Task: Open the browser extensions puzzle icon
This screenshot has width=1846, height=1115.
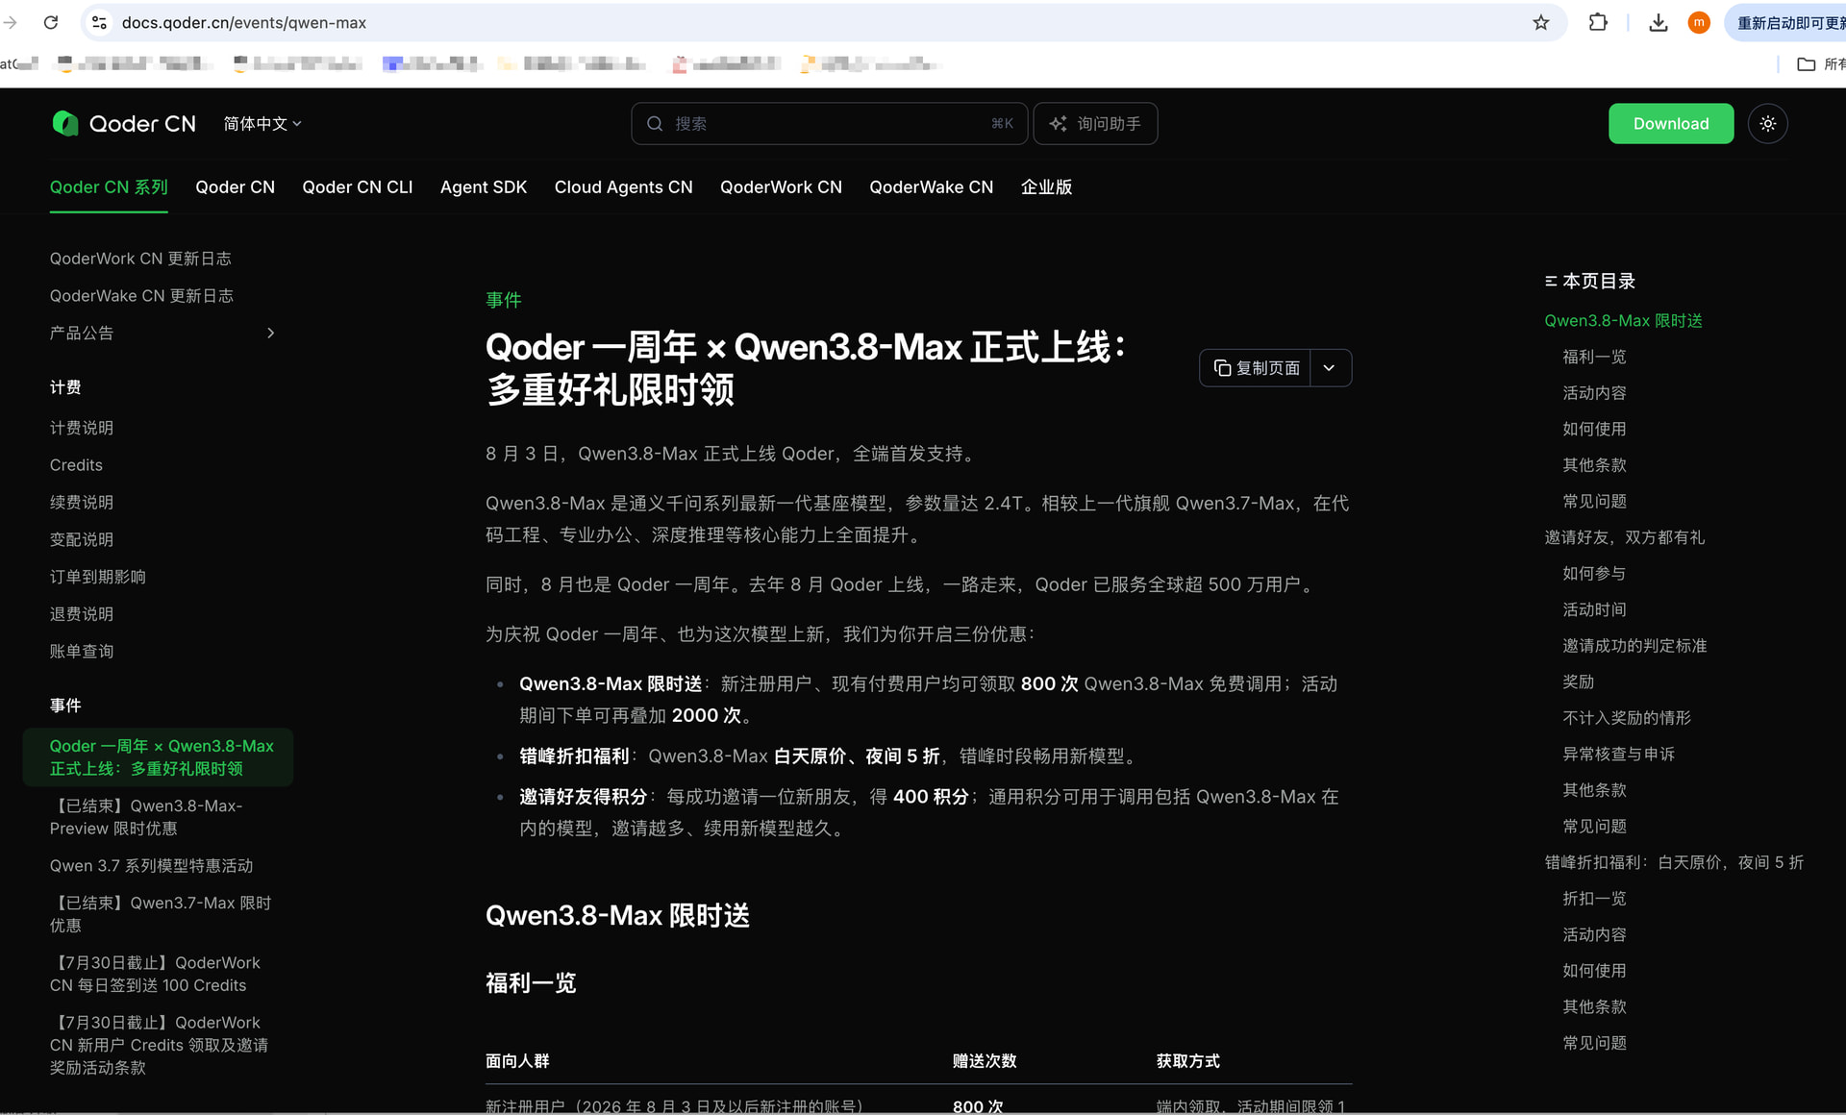Action: pos(1598,22)
